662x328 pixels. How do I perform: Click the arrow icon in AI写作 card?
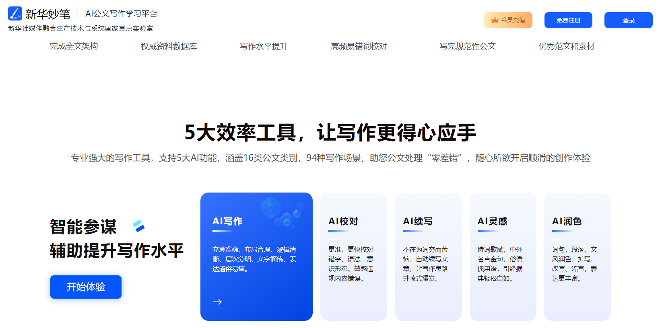(217, 302)
